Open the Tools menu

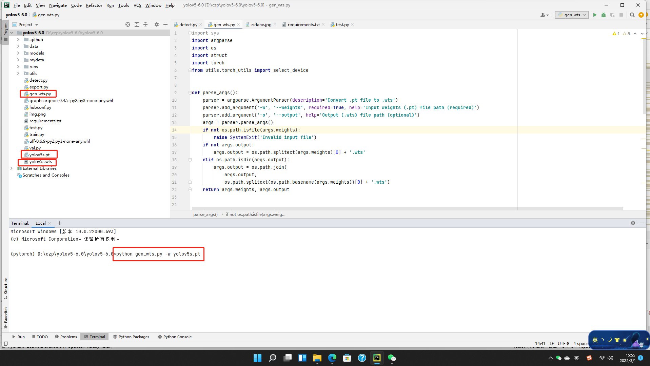click(123, 5)
